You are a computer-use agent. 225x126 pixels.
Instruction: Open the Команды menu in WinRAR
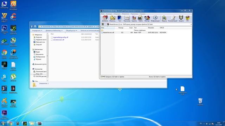109,14
